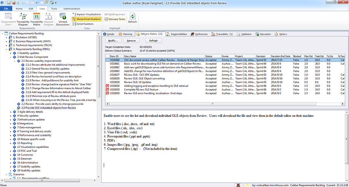This screenshot has height=187, width=349.
Task: Click the red flag icon beside US18929
Action: [x=107, y=90]
